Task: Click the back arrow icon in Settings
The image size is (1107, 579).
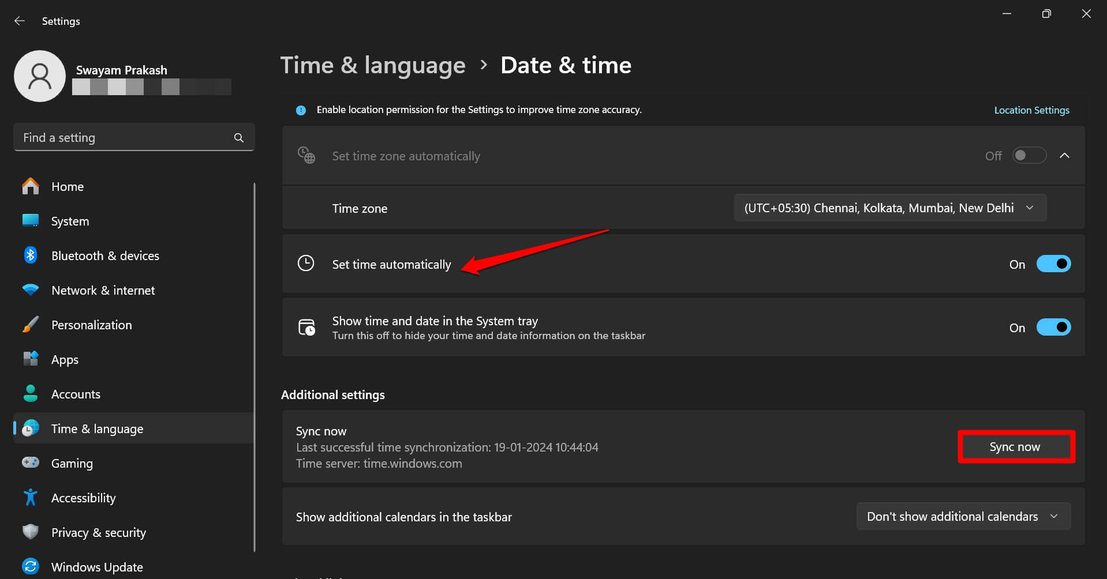Action: click(x=20, y=21)
